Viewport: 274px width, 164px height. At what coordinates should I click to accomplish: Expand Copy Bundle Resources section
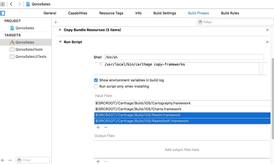coord(60,30)
